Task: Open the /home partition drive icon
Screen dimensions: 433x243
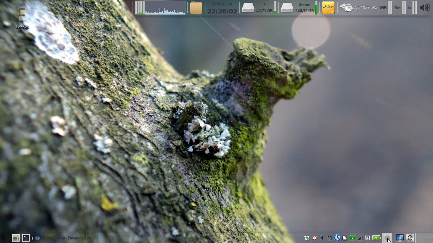Action: click(x=287, y=8)
